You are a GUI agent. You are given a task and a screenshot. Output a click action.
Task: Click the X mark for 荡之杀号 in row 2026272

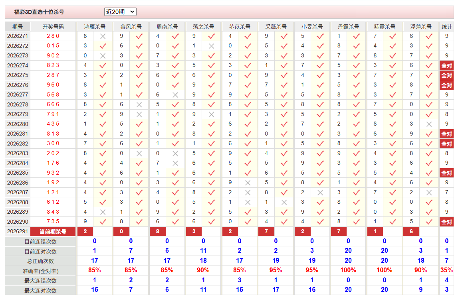[x=212, y=46]
